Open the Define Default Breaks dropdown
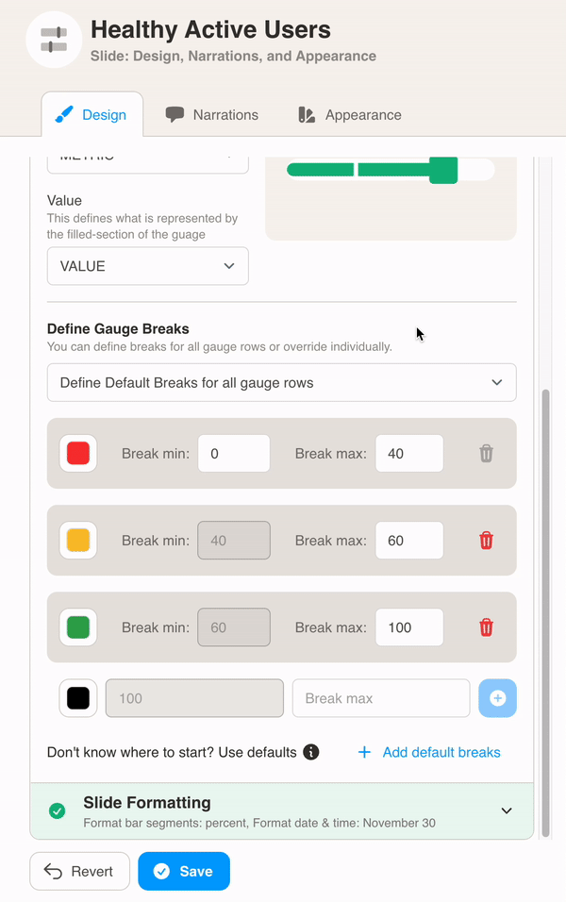This screenshot has height=902, width=566. [x=281, y=382]
